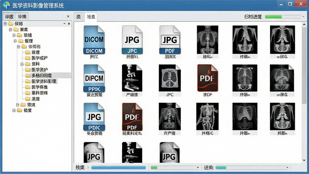The height and width of the screenshot is (174, 309).
Task: Open the lung CT scan file captioned JPC
Action: (170, 78)
